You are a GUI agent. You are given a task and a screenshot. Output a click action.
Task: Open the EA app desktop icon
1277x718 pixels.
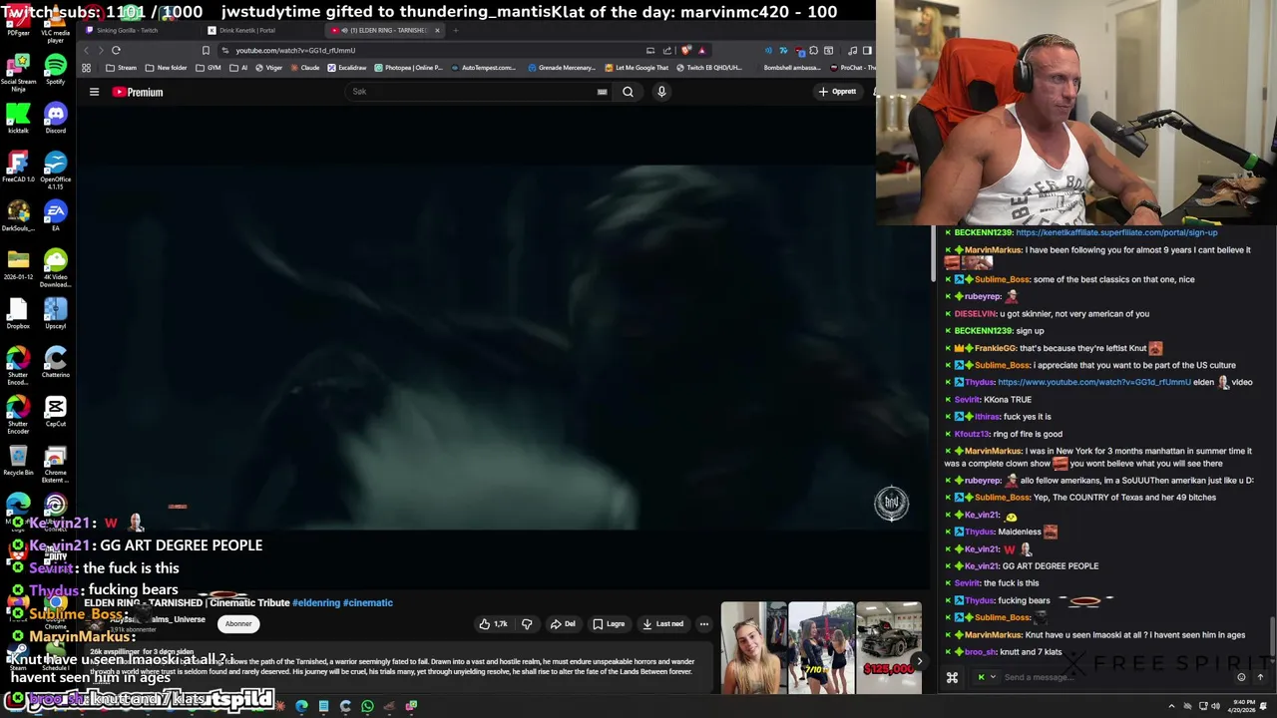point(55,215)
